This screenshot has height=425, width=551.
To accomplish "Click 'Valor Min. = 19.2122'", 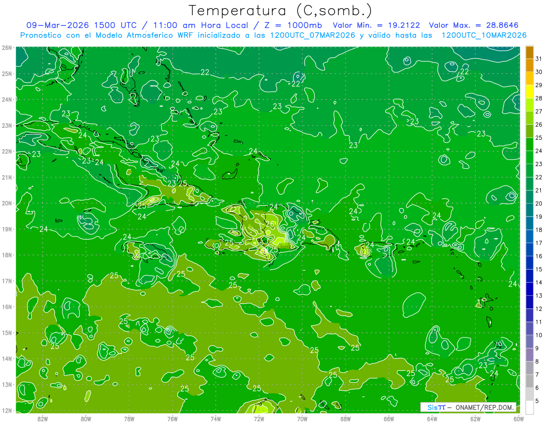I will [377, 25].
